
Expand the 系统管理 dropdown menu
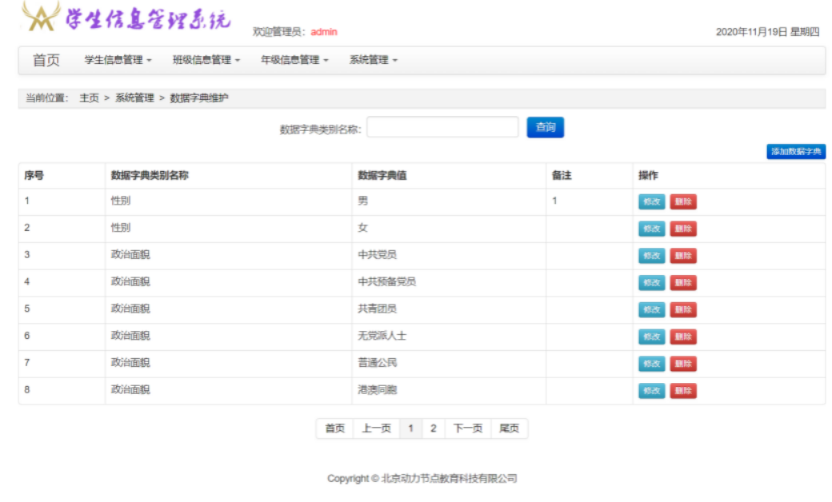pos(373,60)
